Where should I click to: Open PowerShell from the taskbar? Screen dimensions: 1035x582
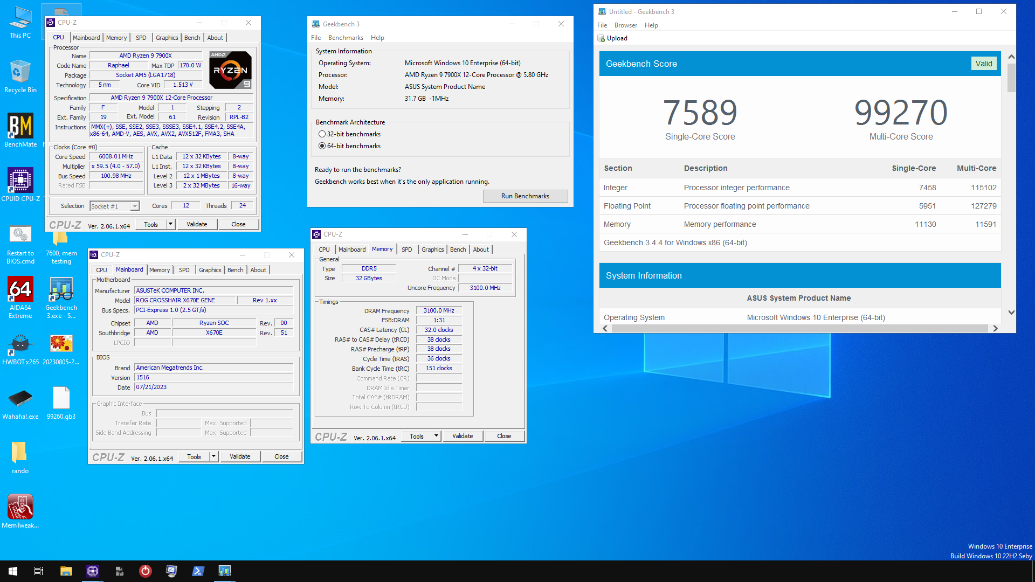(x=198, y=571)
